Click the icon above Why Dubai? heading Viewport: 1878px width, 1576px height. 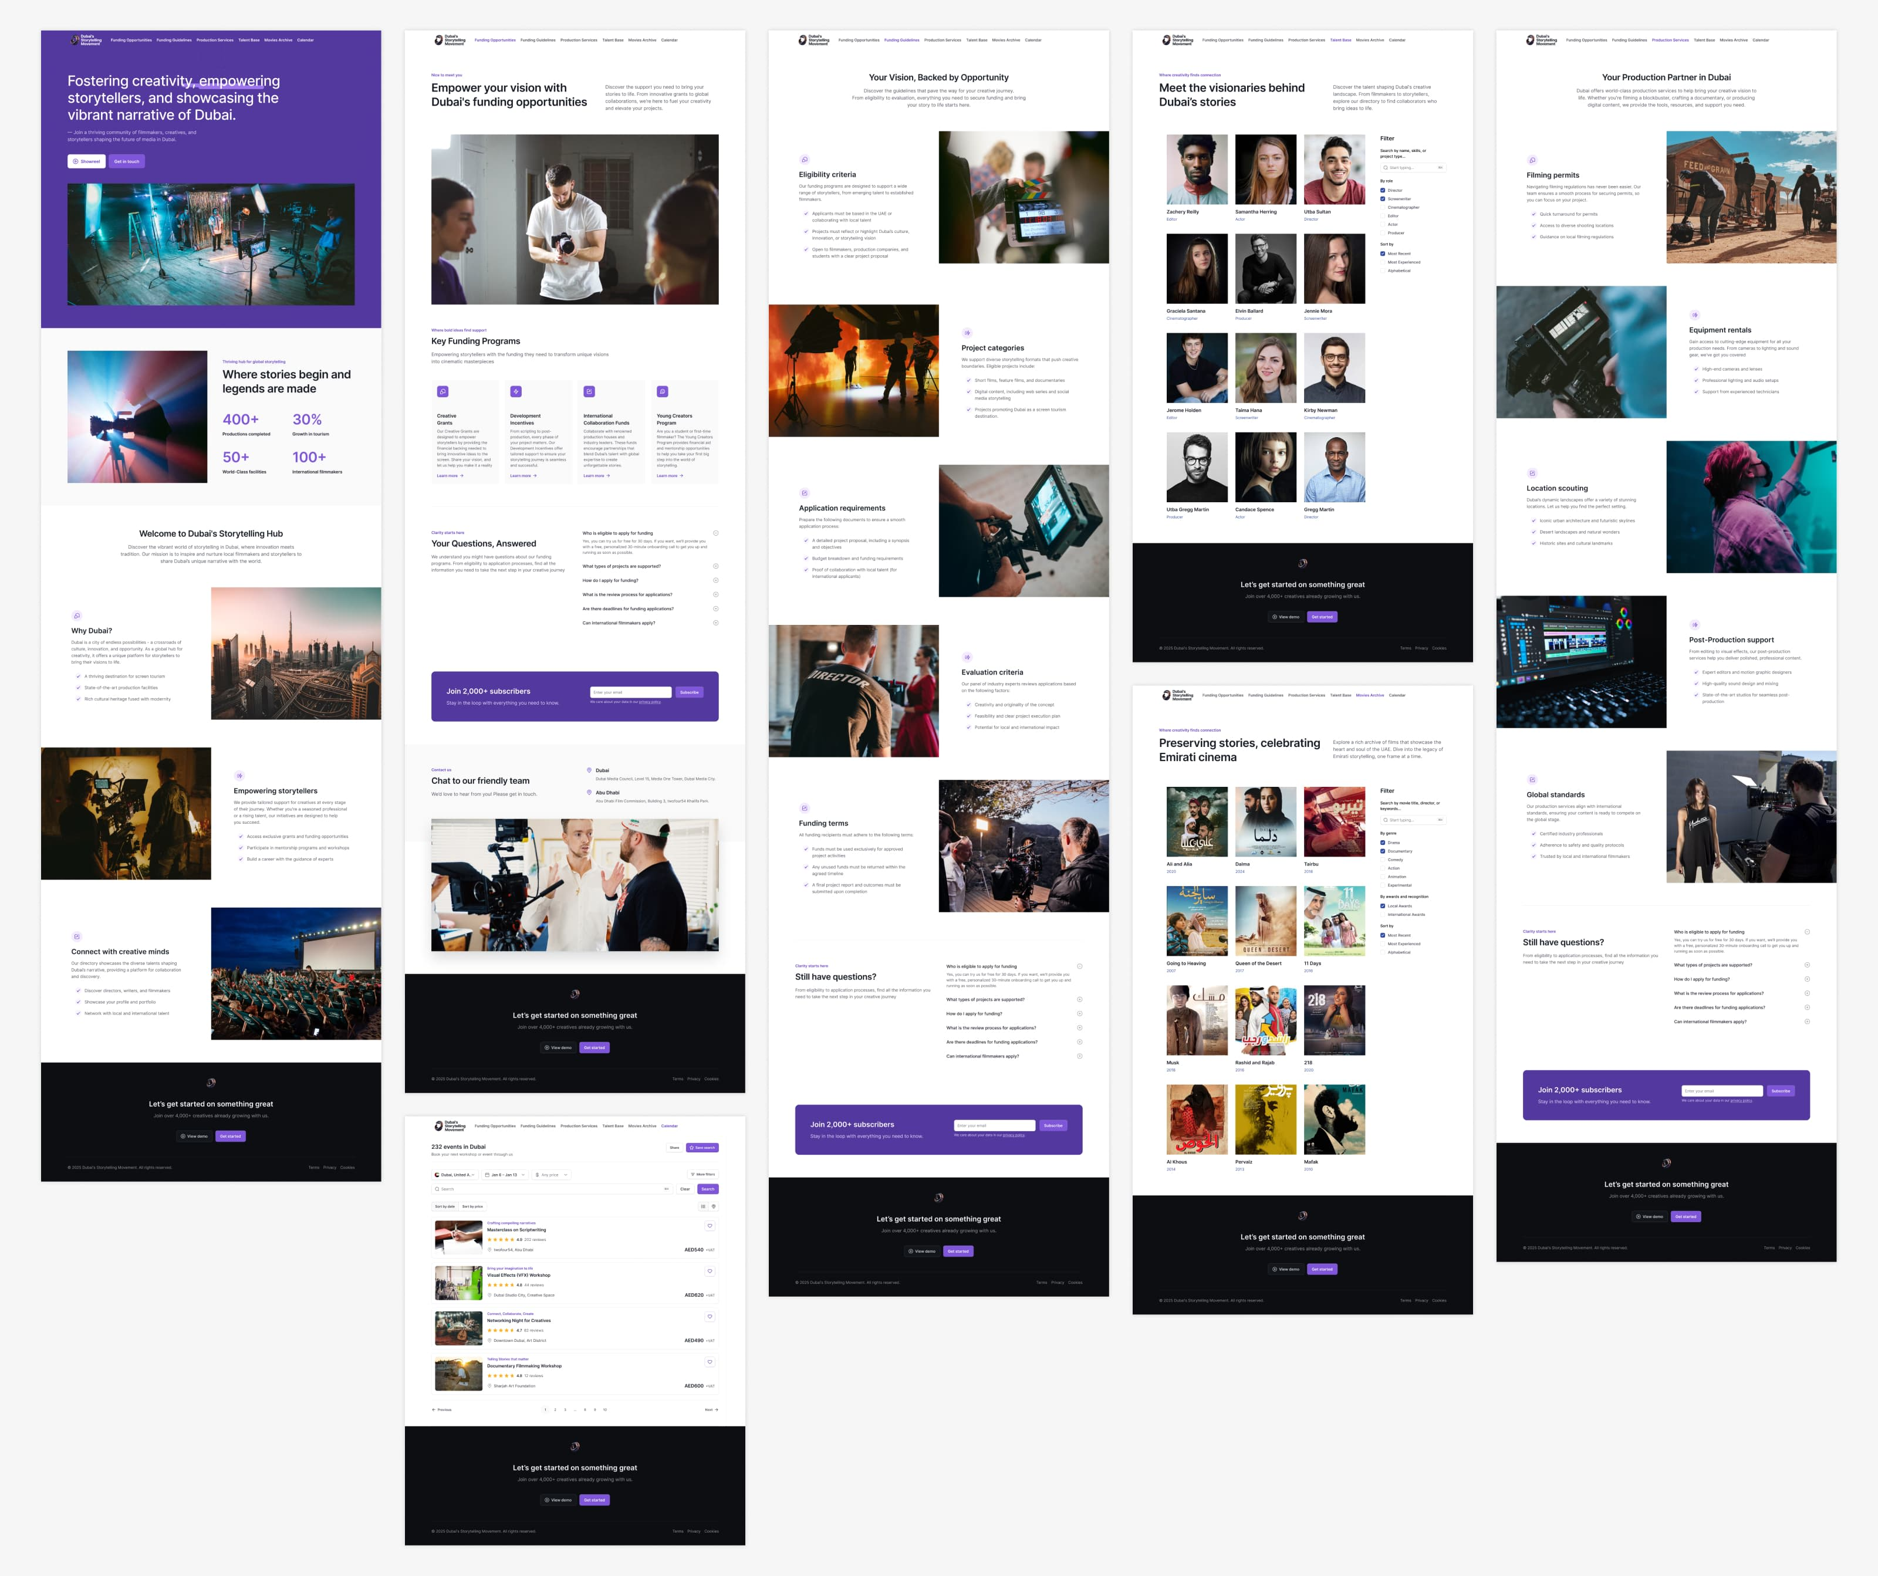pos(77,616)
